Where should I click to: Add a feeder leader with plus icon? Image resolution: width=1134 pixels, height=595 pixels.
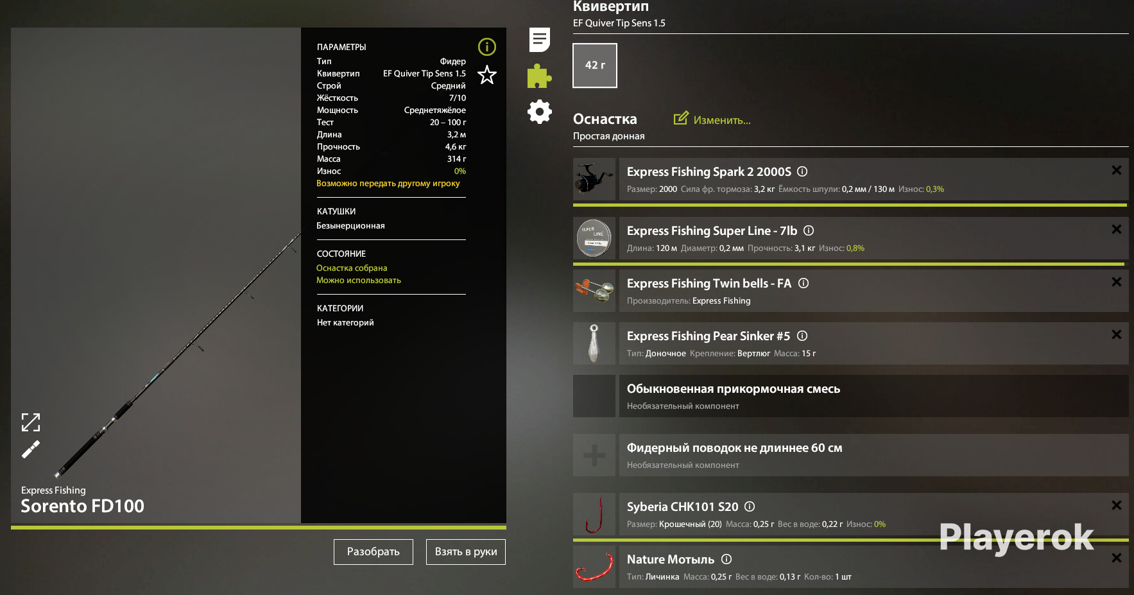tap(594, 455)
